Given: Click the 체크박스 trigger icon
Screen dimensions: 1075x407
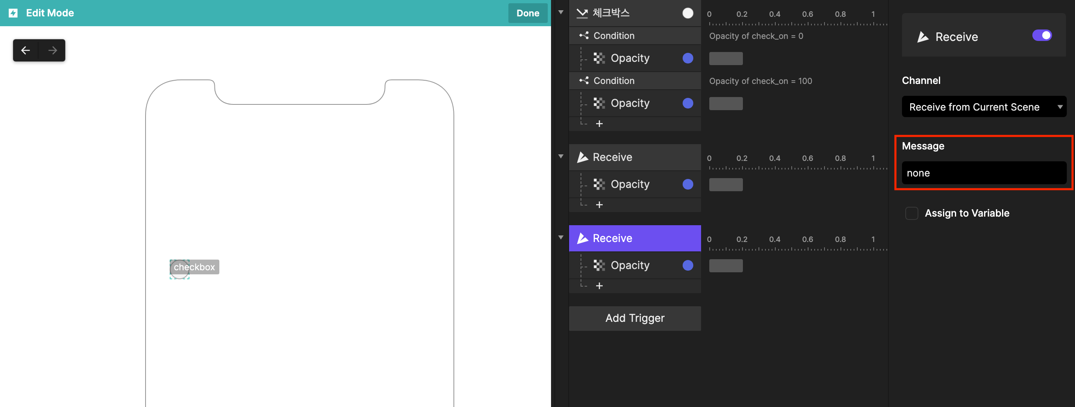Looking at the screenshot, I should click(582, 14).
